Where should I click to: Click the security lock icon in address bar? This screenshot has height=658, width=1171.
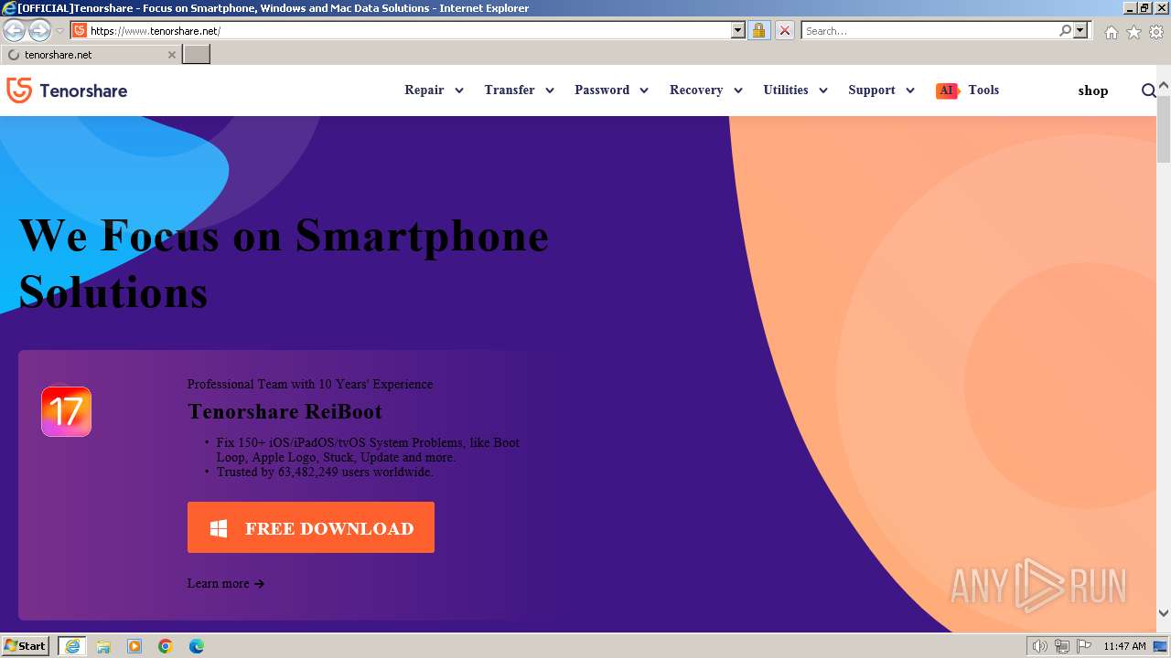click(x=758, y=30)
